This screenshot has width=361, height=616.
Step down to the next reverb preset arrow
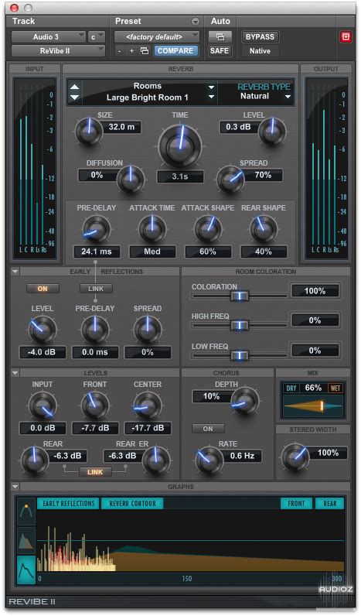click(x=75, y=97)
